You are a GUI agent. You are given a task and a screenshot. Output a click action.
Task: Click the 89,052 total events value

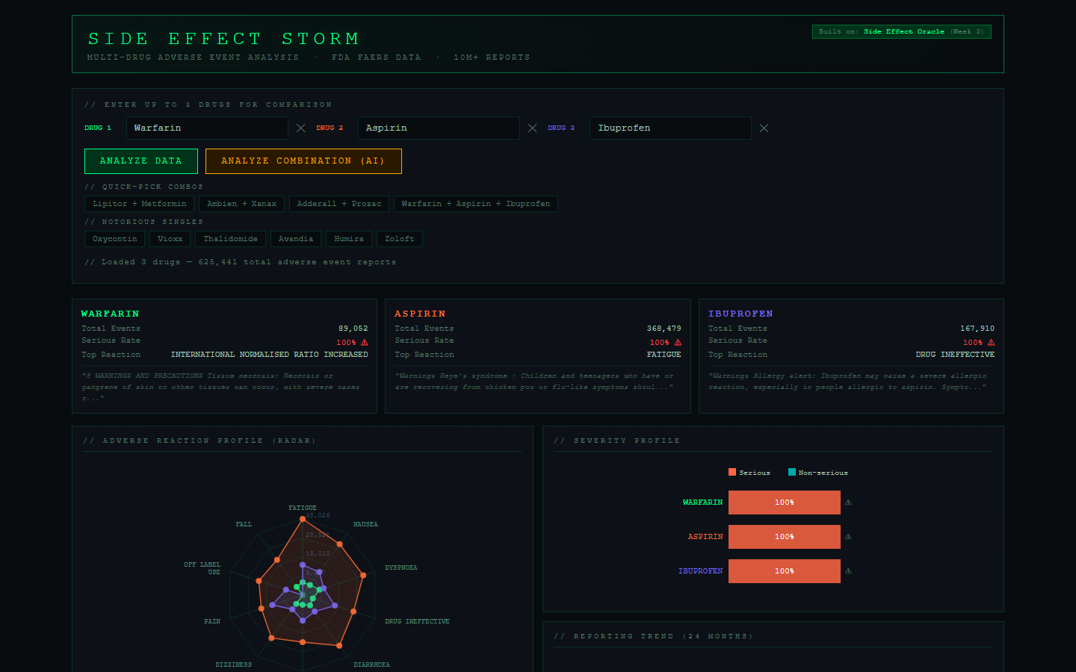tap(353, 329)
